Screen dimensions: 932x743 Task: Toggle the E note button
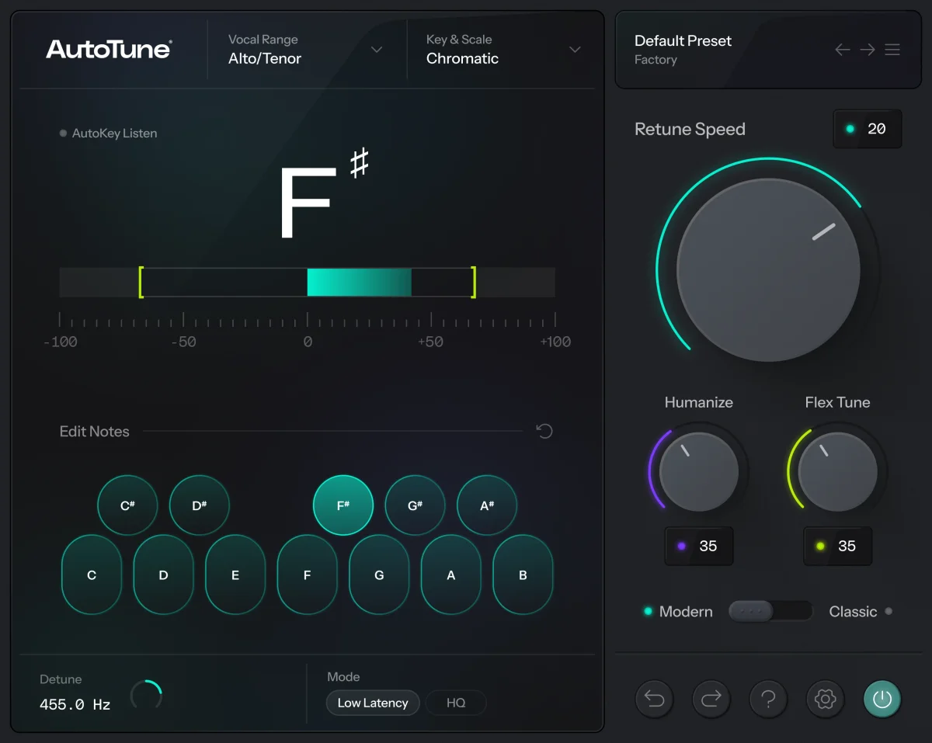(235, 575)
